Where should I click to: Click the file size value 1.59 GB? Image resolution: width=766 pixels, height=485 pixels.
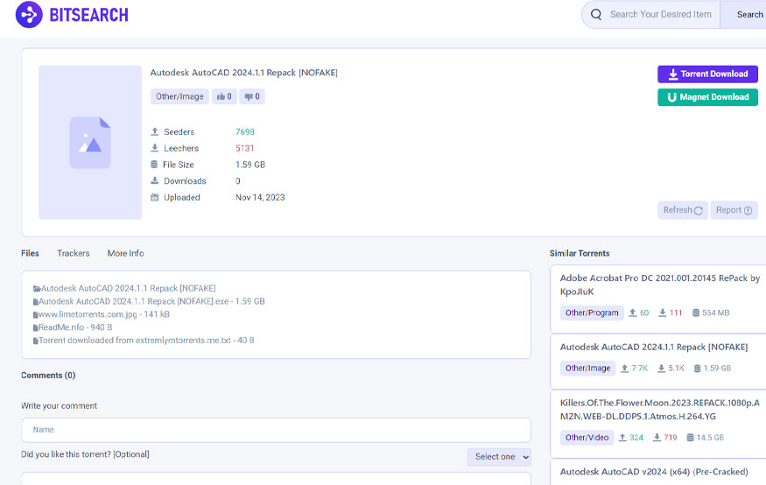(x=250, y=165)
